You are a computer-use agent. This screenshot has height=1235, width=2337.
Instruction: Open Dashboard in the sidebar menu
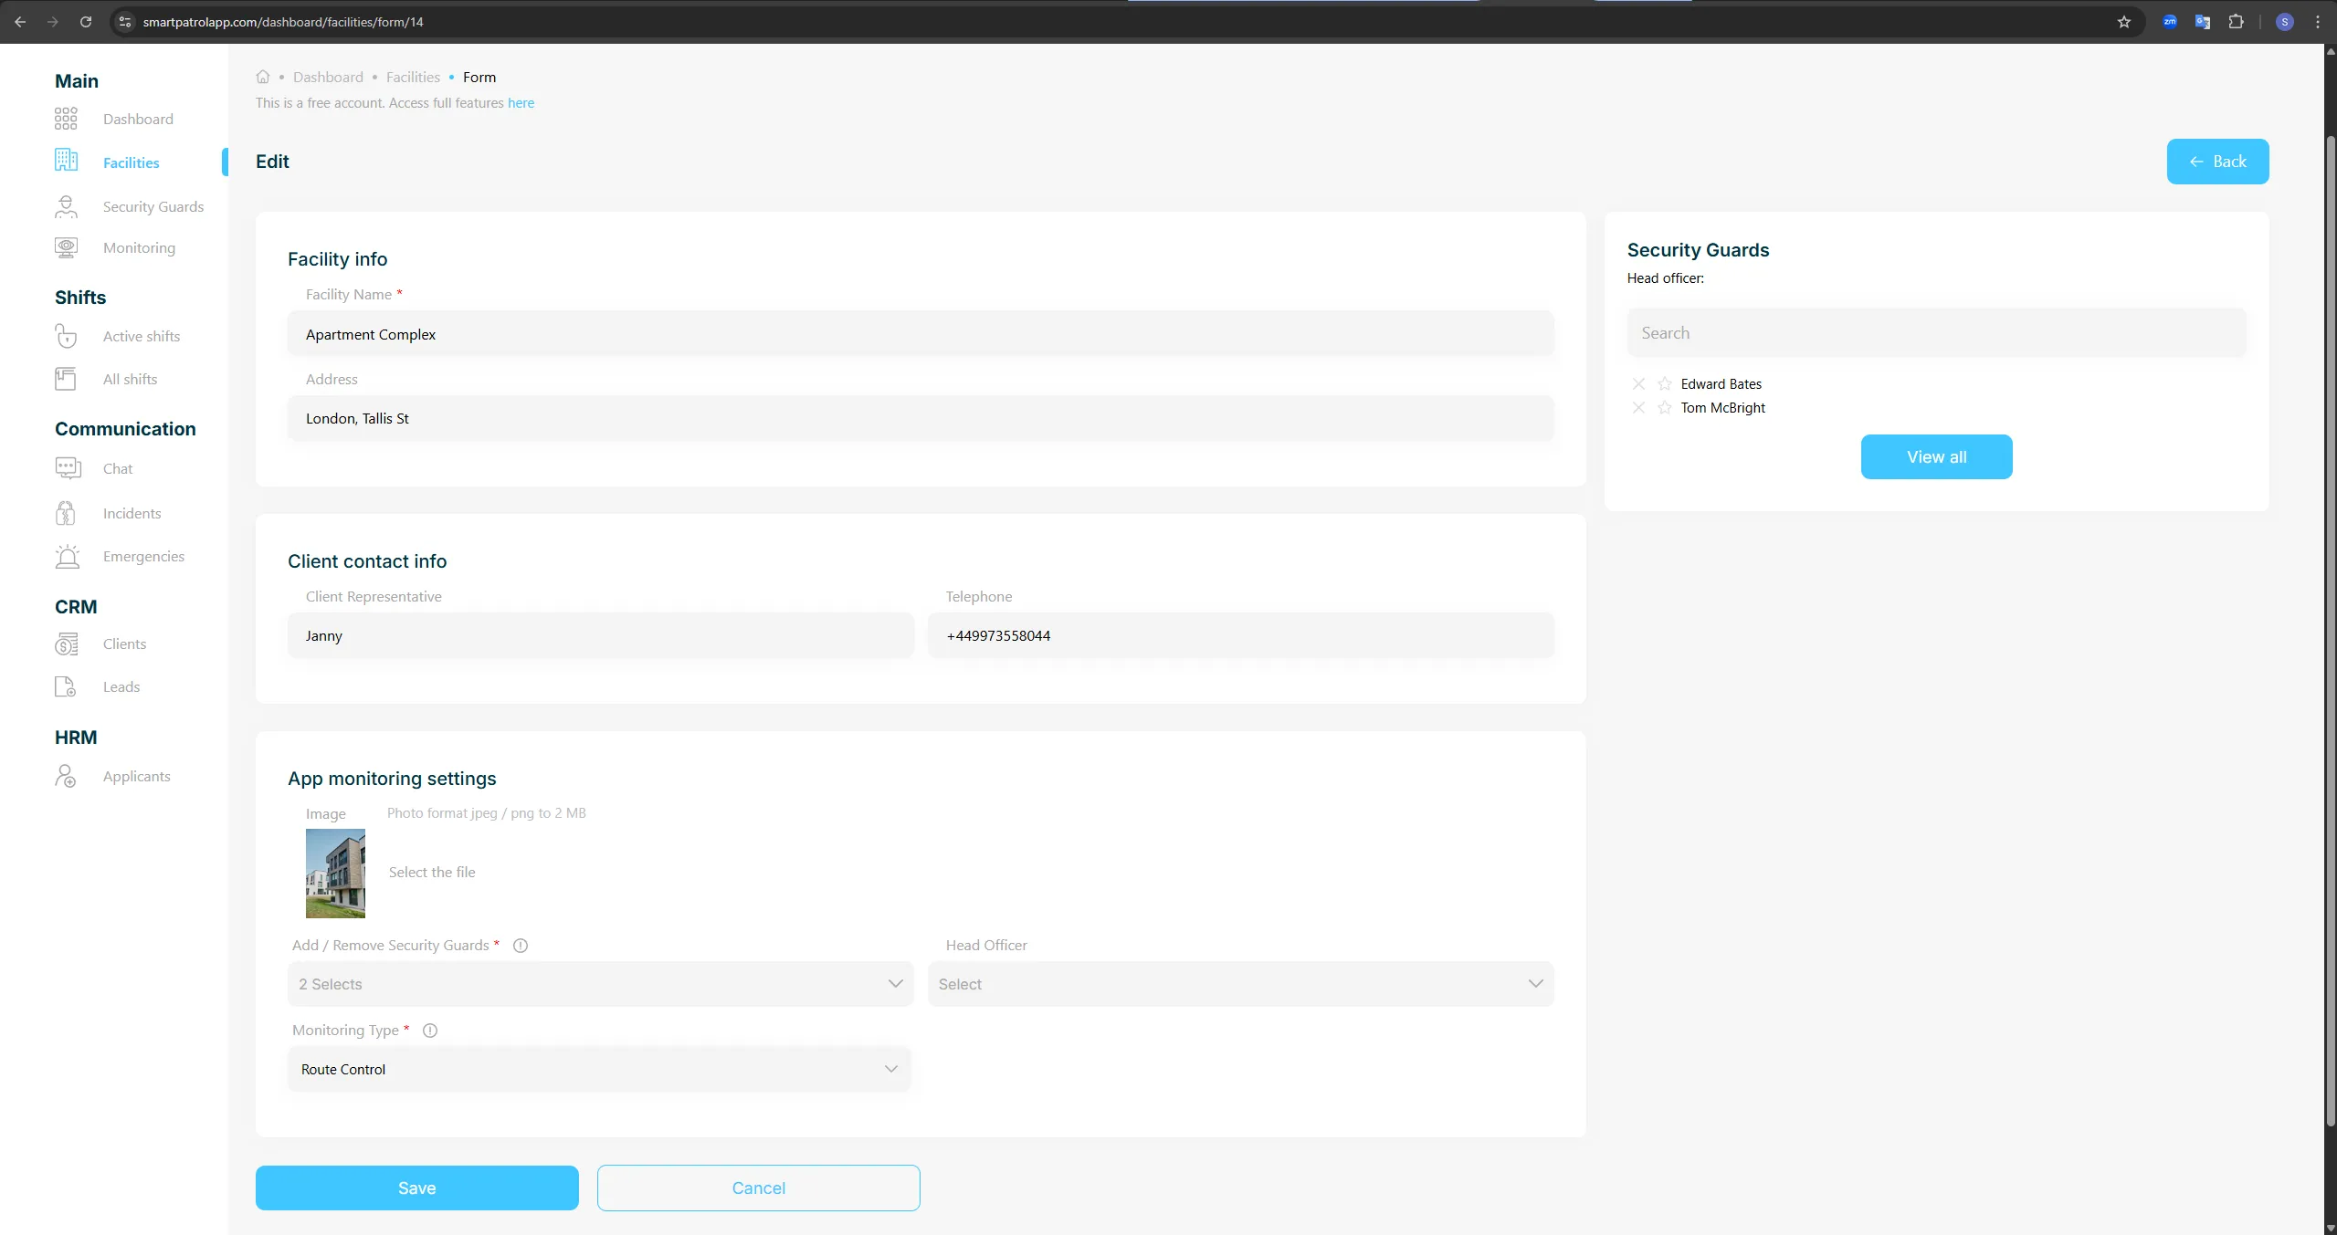click(138, 119)
